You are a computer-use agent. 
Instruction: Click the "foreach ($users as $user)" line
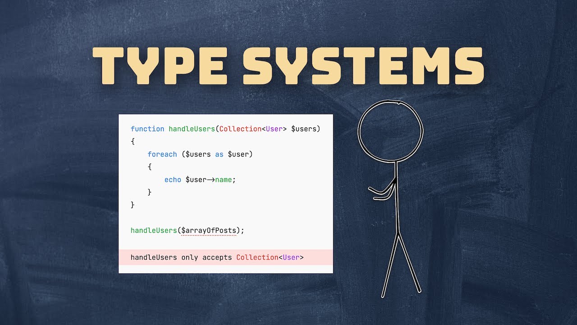200,154
